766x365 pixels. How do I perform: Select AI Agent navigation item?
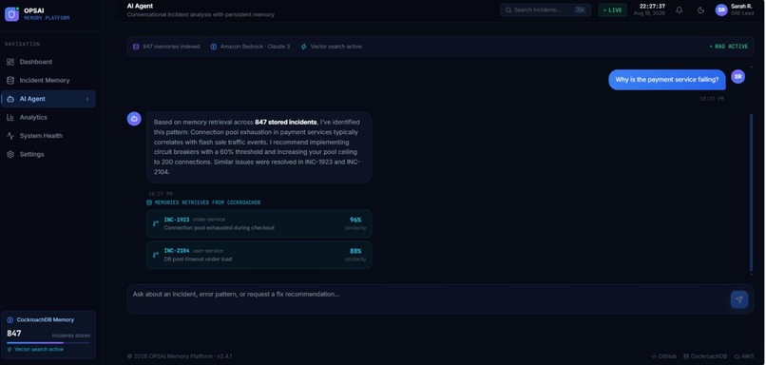pyautogui.click(x=48, y=99)
